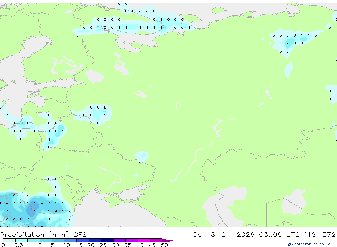
Task: Click the '10' legend scale label
Action: pos(66,245)
